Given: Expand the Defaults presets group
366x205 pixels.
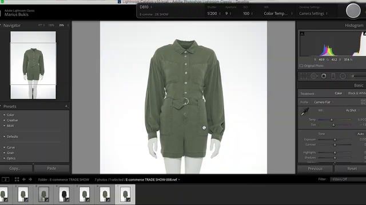Looking at the screenshot, I should pyautogui.click(x=5, y=137).
